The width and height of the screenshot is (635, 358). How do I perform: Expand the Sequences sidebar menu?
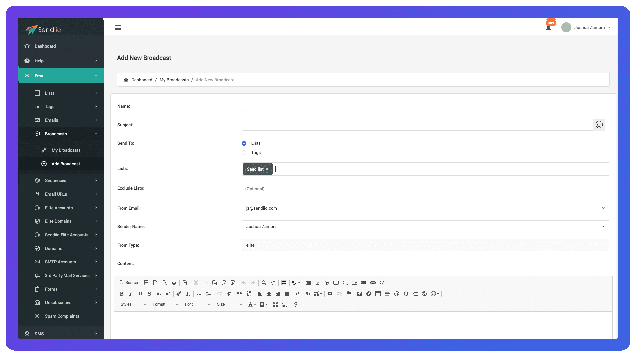[56, 180]
